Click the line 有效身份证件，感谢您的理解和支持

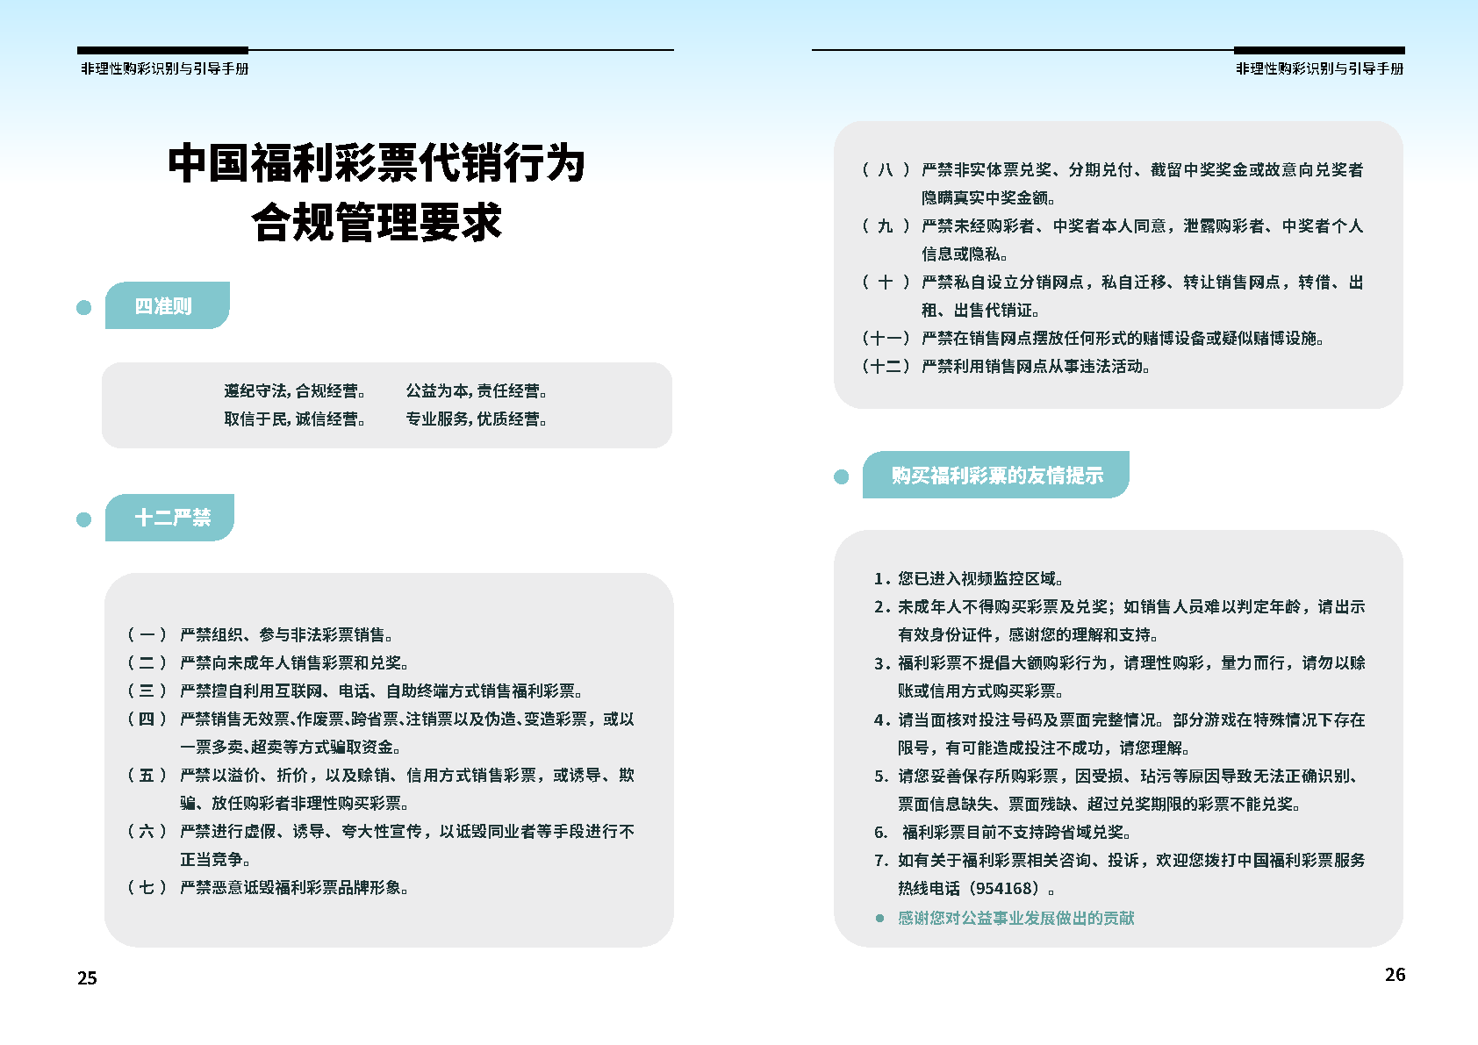click(x=1028, y=634)
